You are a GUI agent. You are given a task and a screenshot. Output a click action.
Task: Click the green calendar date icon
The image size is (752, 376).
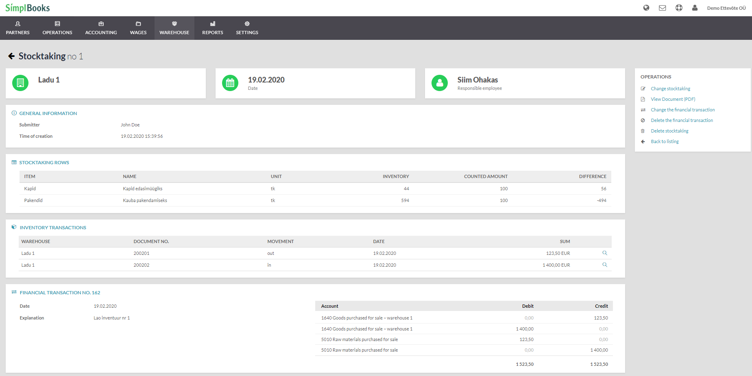point(230,83)
